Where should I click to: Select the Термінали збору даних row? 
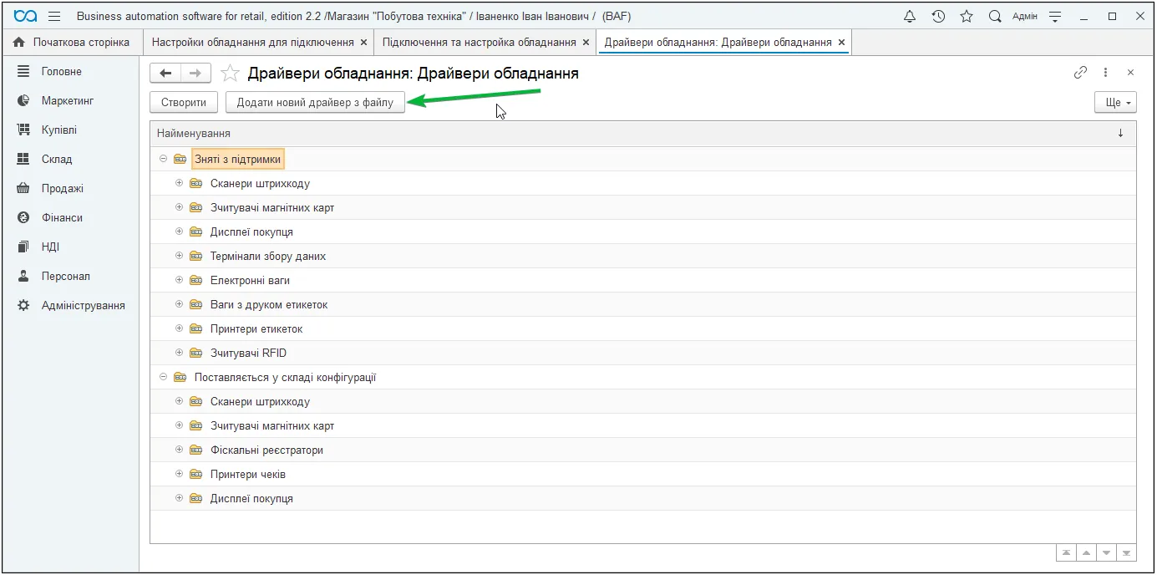[x=643, y=256]
